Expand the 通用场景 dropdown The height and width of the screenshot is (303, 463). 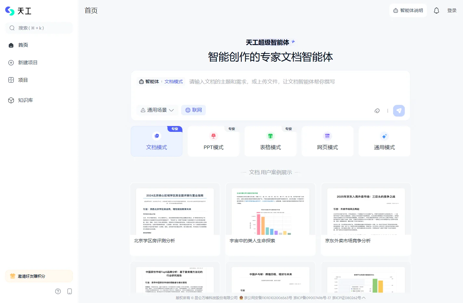[157, 110]
